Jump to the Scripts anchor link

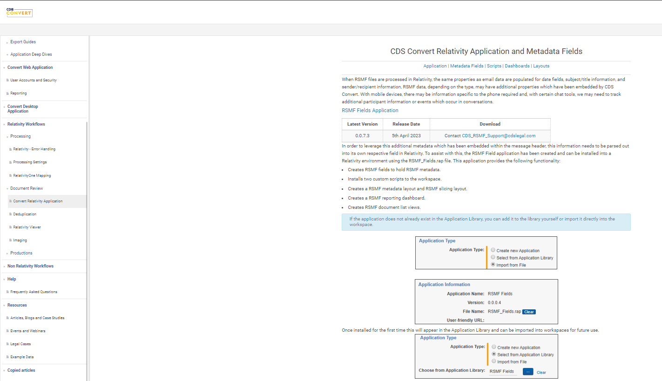494,66
